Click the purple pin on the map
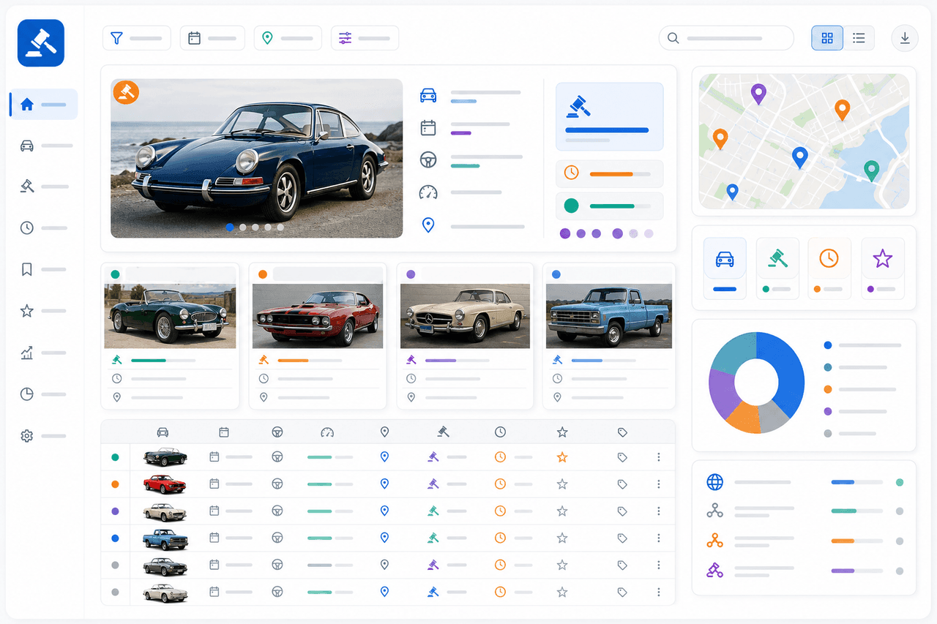The height and width of the screenshot is (624, 937). [758, 94]
